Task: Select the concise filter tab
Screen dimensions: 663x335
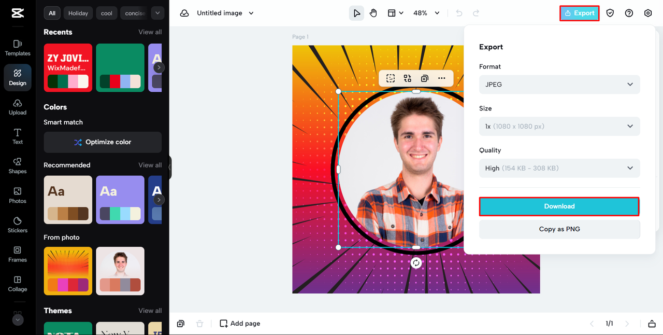Action: point(134,13)
